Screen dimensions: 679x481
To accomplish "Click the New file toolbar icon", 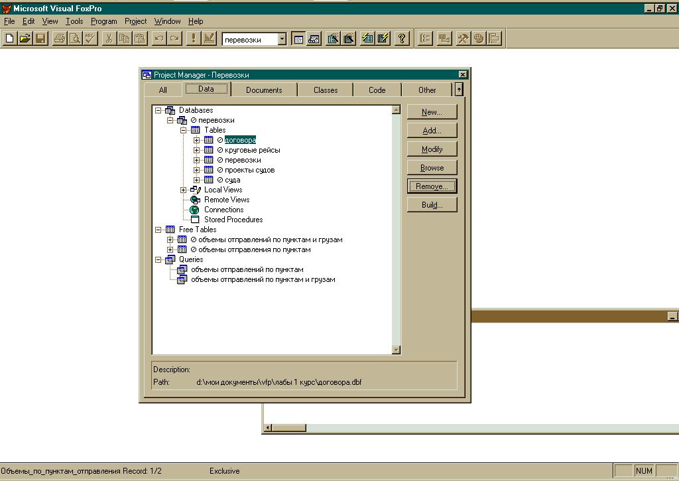I will [9, 38].
